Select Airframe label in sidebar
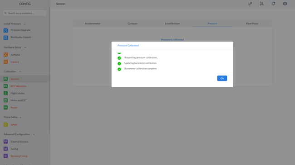 [15, 55]
